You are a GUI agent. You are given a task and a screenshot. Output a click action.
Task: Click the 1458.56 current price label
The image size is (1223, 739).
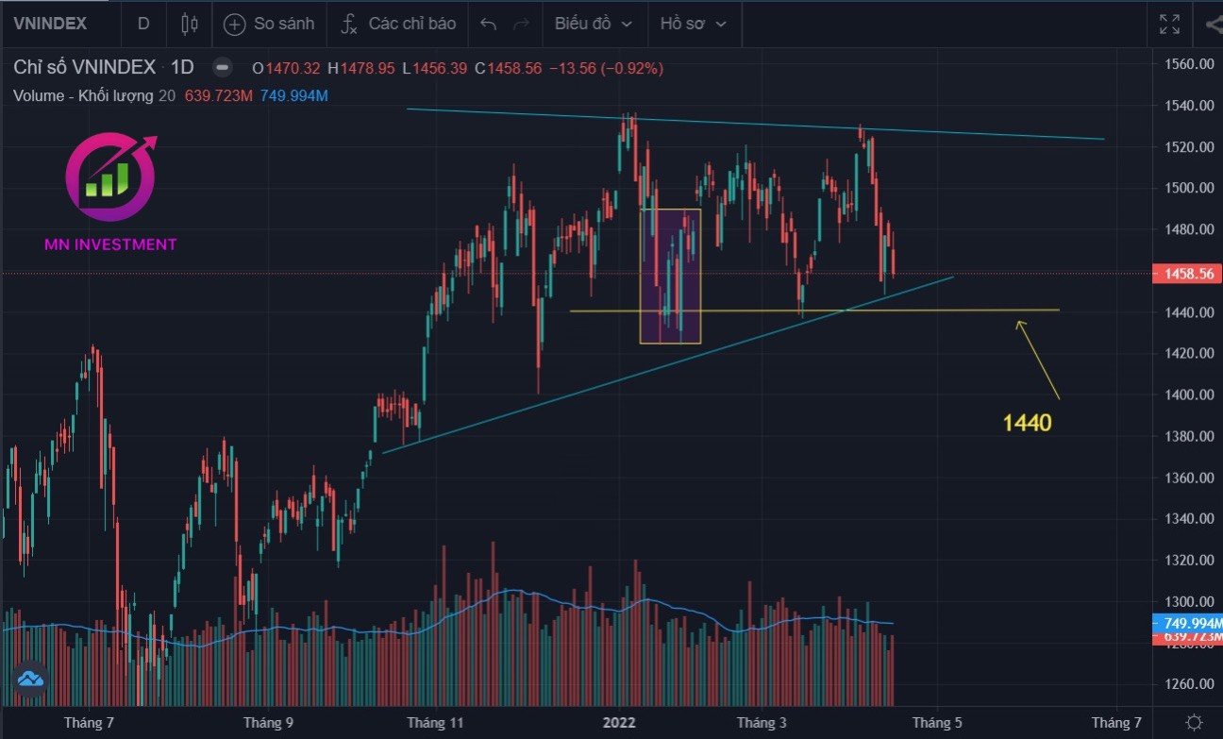click(1187, 274)
